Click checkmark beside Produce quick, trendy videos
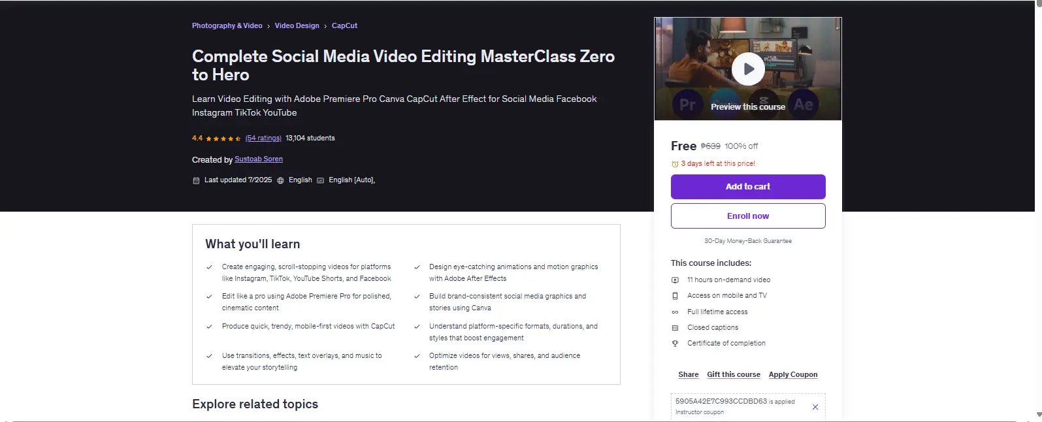The image size is (1042, 422). pyautogui.click(x=209, y=327)
